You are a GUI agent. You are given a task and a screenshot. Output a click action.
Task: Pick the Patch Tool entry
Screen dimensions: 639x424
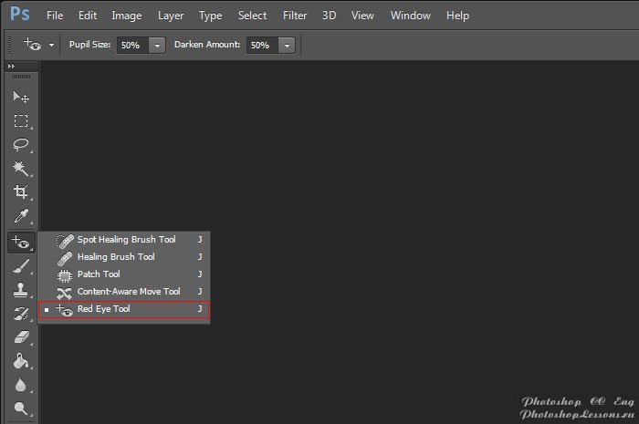tap(98, 274)
